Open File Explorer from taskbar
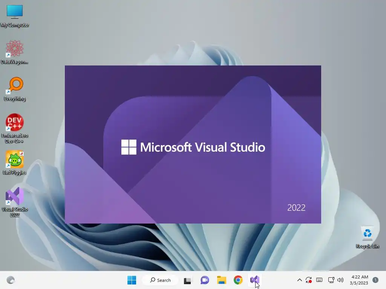Screen dimensions: 386x289 [x=222, y=280]
